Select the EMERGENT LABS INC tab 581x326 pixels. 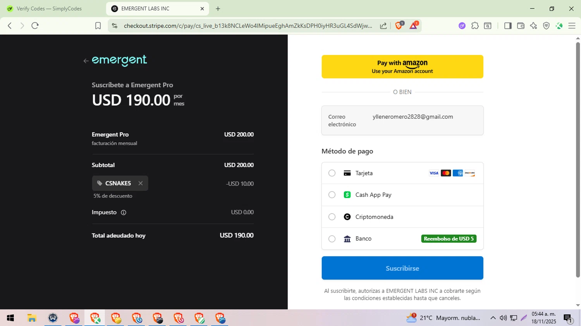click(x=158, y=9)
